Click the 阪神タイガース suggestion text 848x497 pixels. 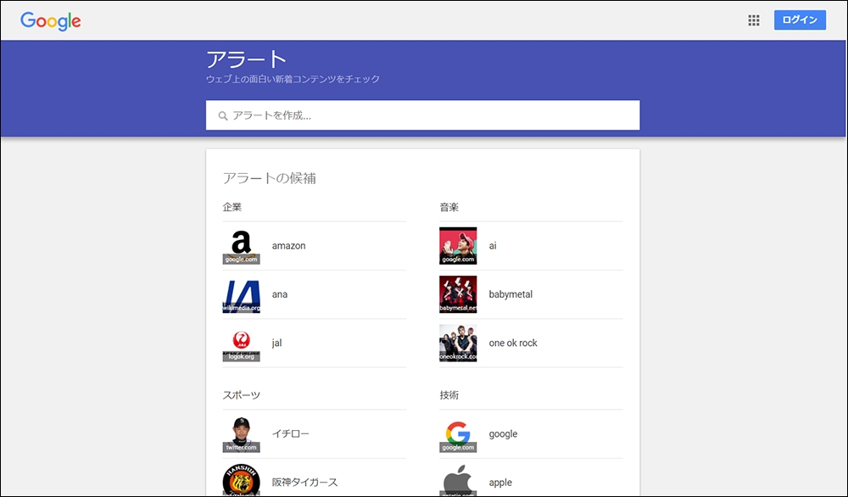(304, 483)
